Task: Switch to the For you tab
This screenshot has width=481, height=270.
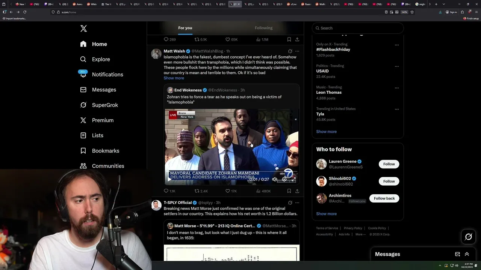Action: tap(185, 28)
